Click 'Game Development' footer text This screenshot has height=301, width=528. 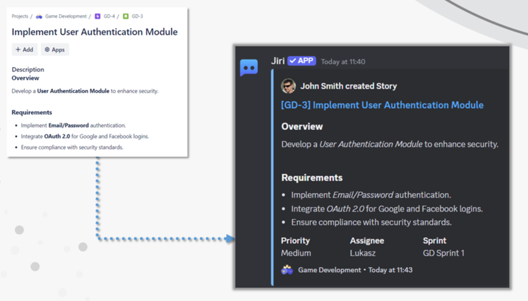coord(329,270)
